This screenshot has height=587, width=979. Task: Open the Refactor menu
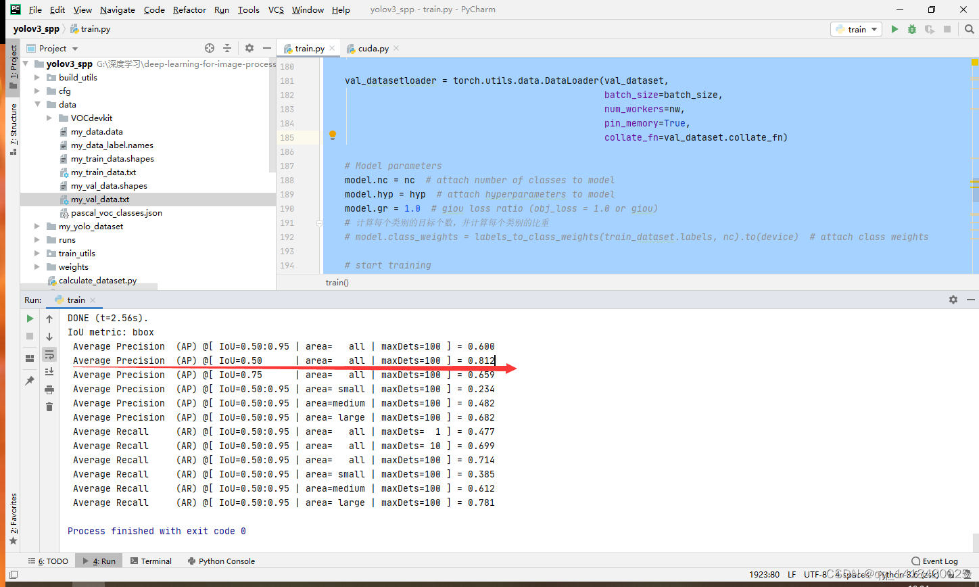(x=189, y=9)
